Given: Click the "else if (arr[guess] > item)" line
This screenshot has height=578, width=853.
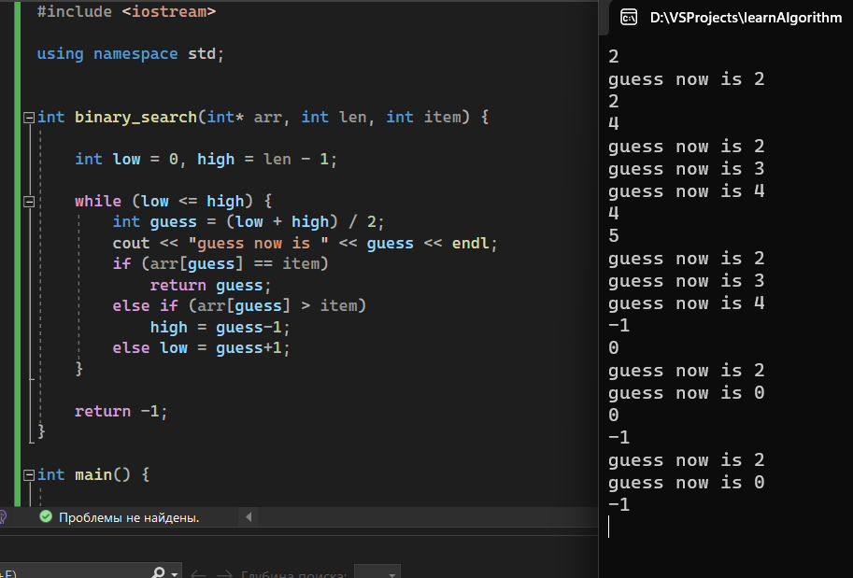Looking at the screenshot, I should 239,305.
